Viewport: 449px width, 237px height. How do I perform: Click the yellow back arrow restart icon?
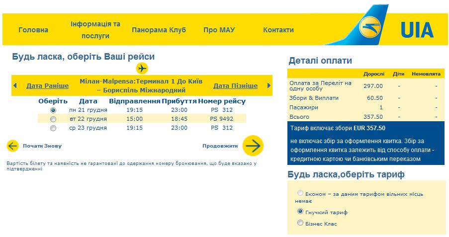(x=12, y=146)
